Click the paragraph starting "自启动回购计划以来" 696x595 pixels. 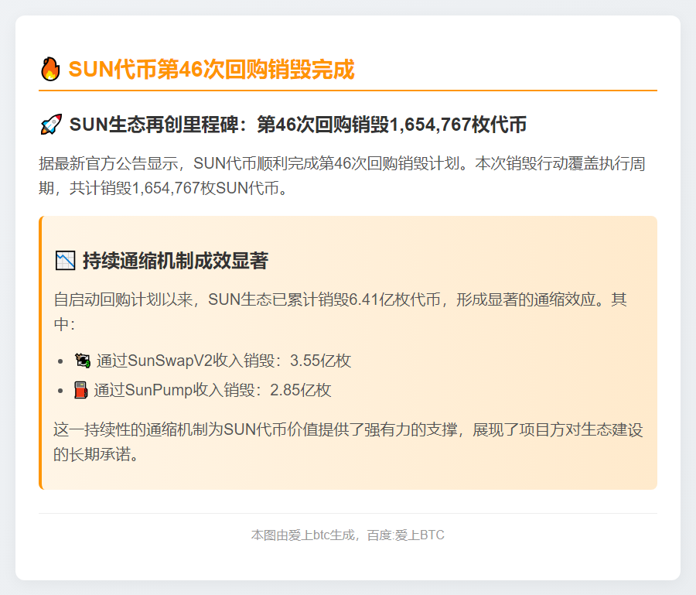coord(340,311)
